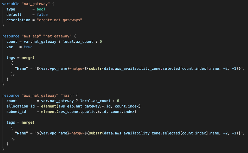The image size is (248, 153).
Task: Click the first "Name" tag key
Action: [x=22, y=69]
